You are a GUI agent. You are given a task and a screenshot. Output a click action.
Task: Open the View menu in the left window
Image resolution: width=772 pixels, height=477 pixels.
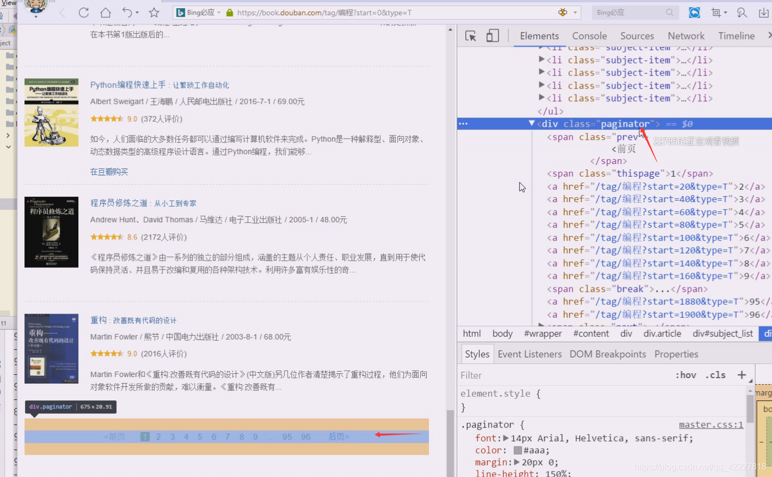click(x=8, y=3)
